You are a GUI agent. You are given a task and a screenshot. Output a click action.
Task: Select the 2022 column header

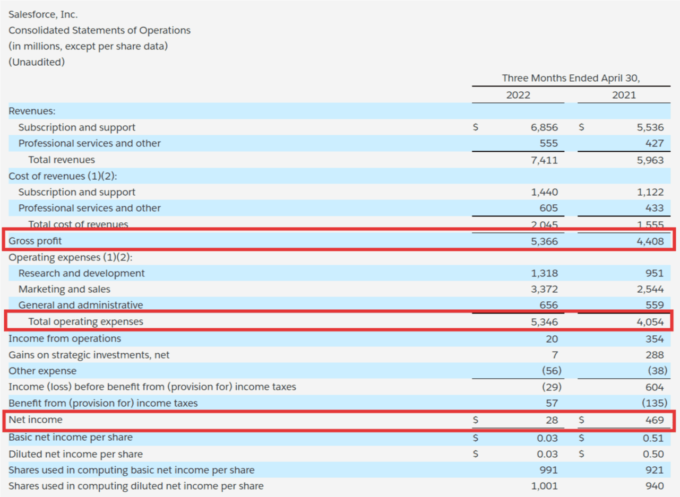pyautogui.click(x=518, y=95)
